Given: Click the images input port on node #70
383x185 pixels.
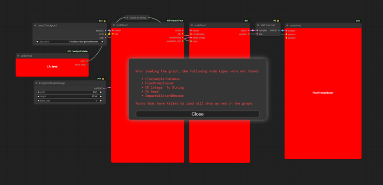Looking at the screenshot, I should coord(286,31).
